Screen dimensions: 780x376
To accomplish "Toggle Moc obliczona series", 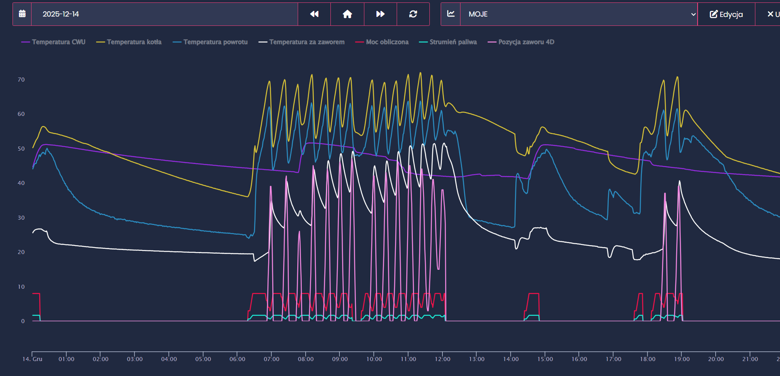I will coord(382,42).
